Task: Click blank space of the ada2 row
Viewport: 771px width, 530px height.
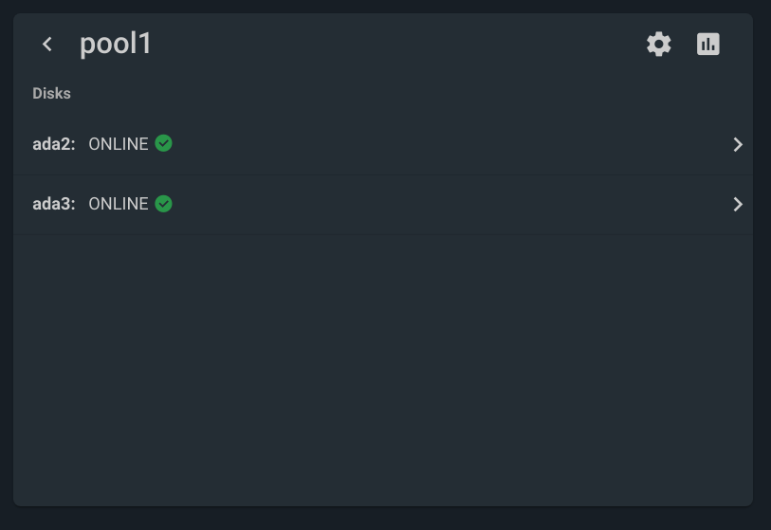Action: (x=443, y=144)
